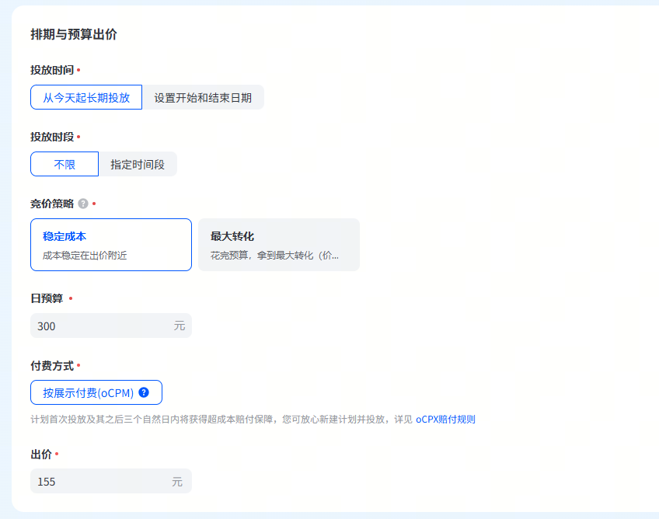Viewport: 659px width, 519px height.
Task: Click the 付费方式 field label
Action: click(x=52, y=365)
